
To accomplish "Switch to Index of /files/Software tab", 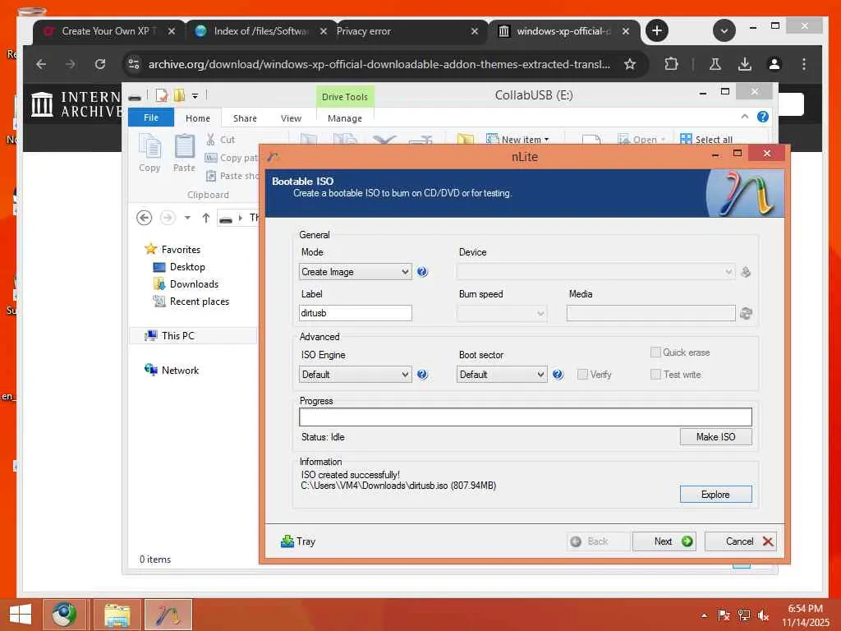I will (260, 31).
